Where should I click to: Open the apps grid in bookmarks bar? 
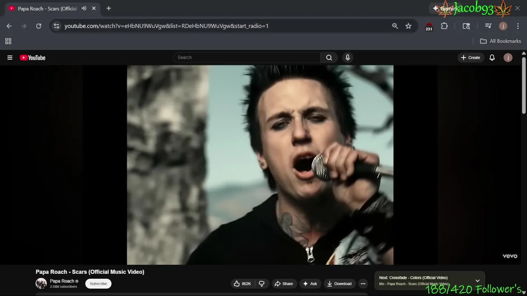point(8,41)
